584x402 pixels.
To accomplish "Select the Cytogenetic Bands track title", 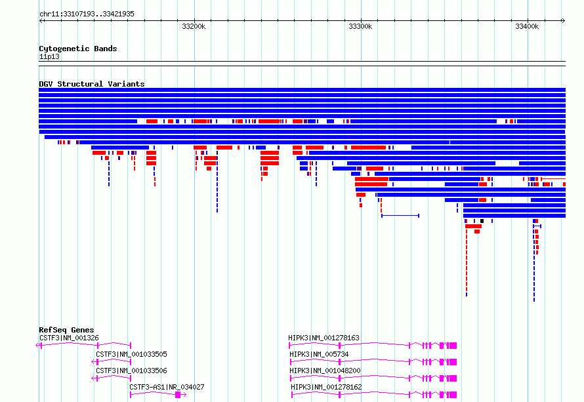I will point(78,49).
